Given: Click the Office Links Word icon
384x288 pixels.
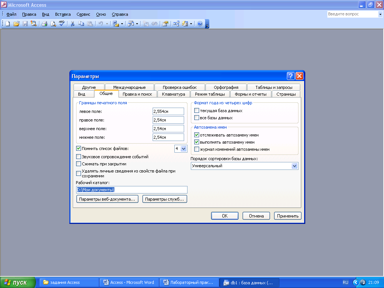Looking at the screenshot, I should 115,24.
